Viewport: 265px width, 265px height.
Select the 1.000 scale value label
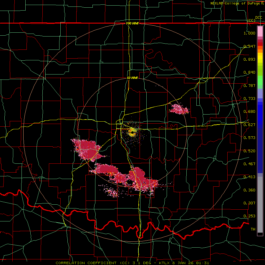[249, 33]
